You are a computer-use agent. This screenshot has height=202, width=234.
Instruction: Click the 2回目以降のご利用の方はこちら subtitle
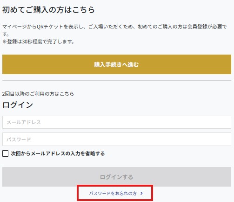[38, 94]
